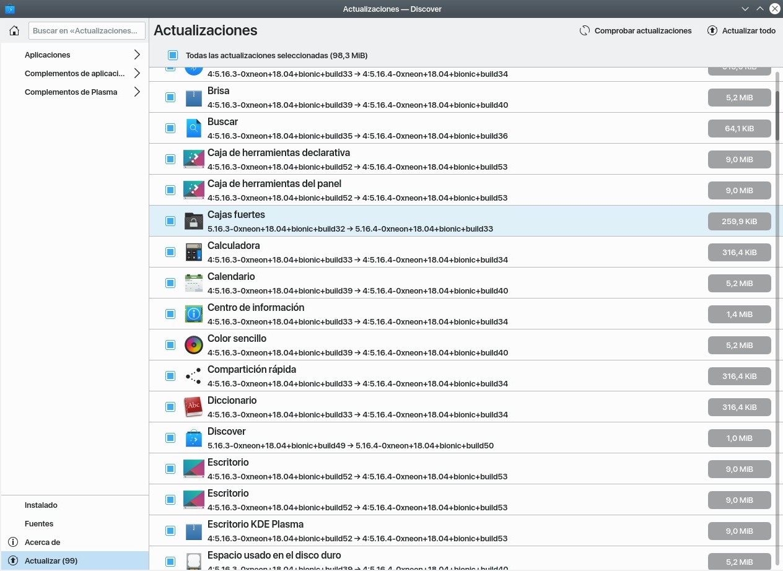The image size is (783, 571).
Task: Click the Espacio usado en el disco duro icon
Action: (194, 560)
